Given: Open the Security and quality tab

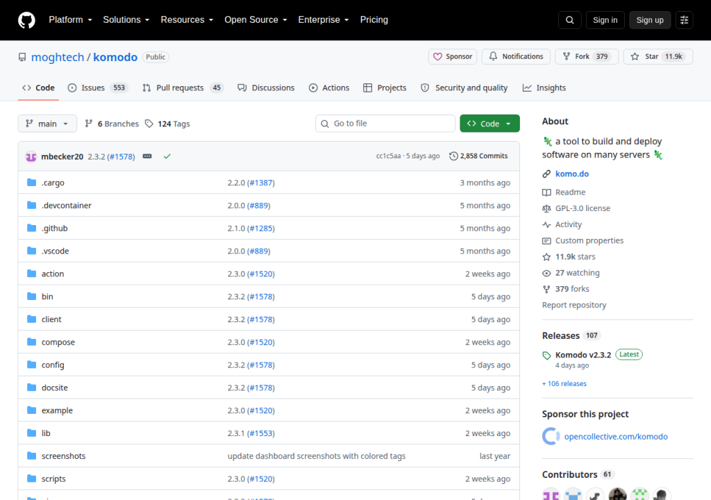Looking at the screenshot, I should click(x=465, y=88).
